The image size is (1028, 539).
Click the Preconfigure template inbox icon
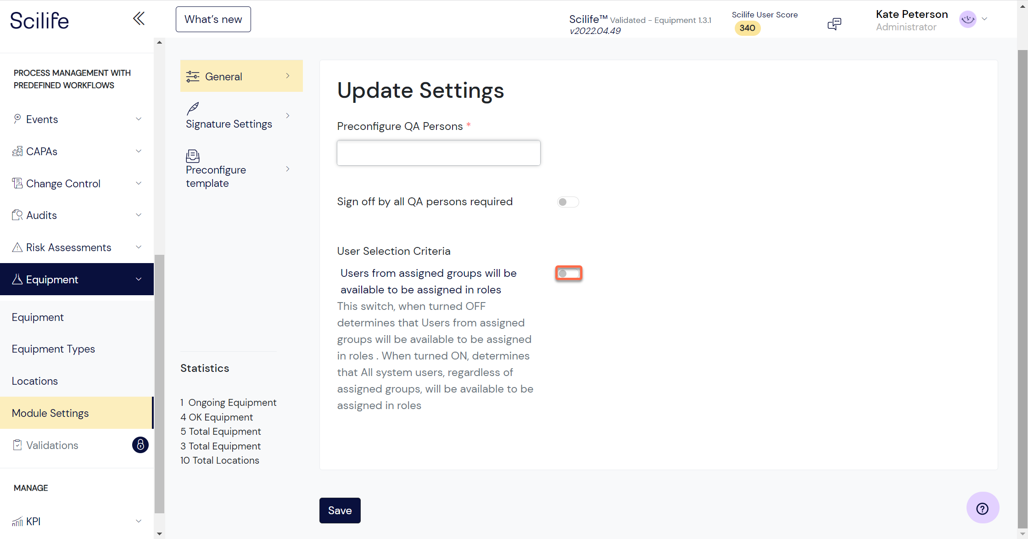coord(193,156)
